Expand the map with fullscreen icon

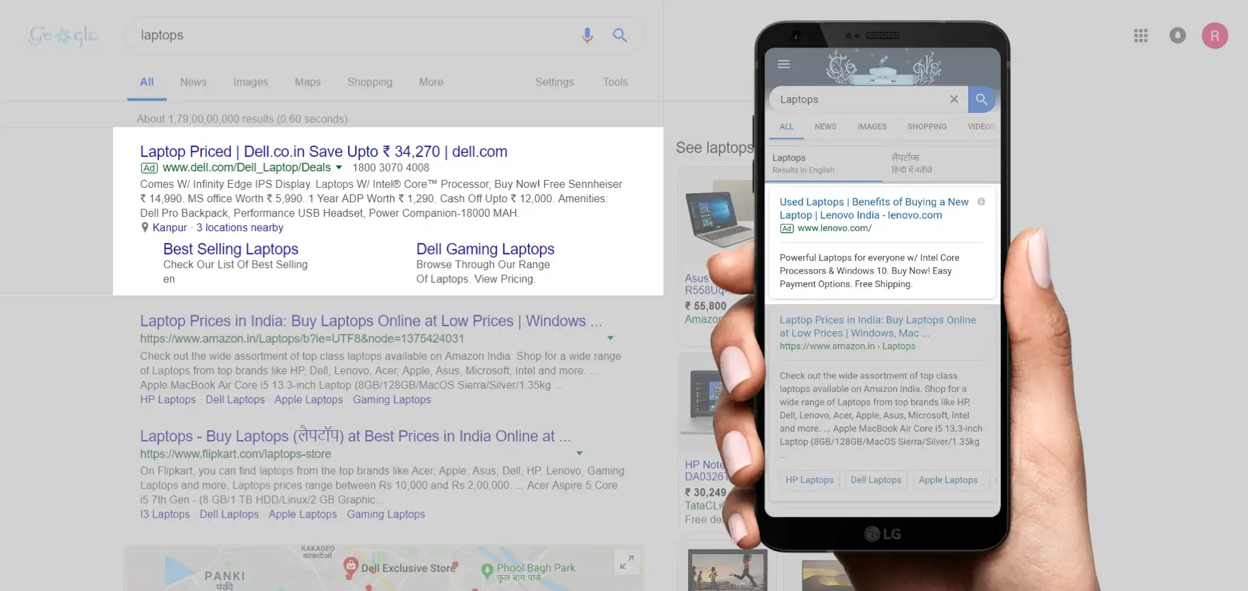[x=627, y=562]
